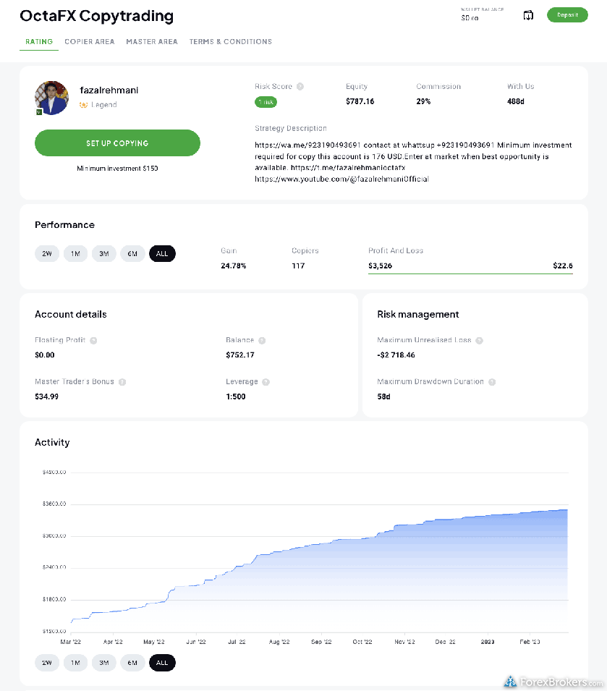Open the Risk Score help tooltip icon
The image size is (607, 691).
tap(300, 86)
